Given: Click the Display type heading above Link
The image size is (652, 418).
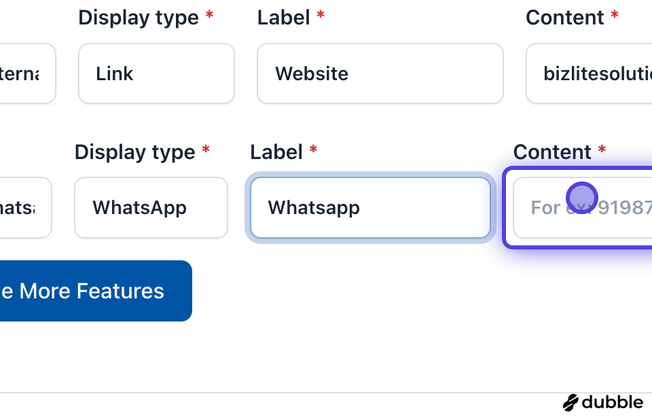Looking at the screenshot, I should pos(139,18).
